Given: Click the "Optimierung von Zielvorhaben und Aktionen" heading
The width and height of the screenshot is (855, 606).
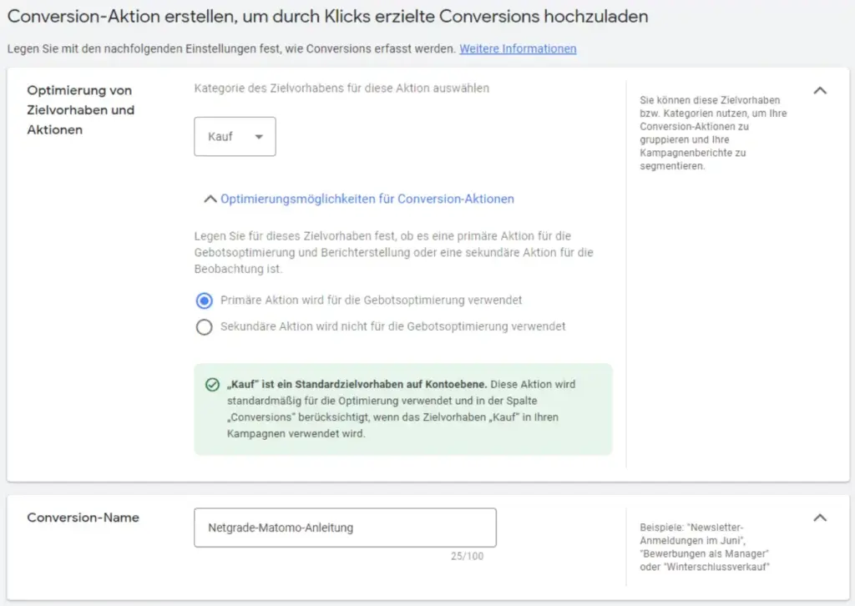Looking at the screenshot, I should point(80,109).
